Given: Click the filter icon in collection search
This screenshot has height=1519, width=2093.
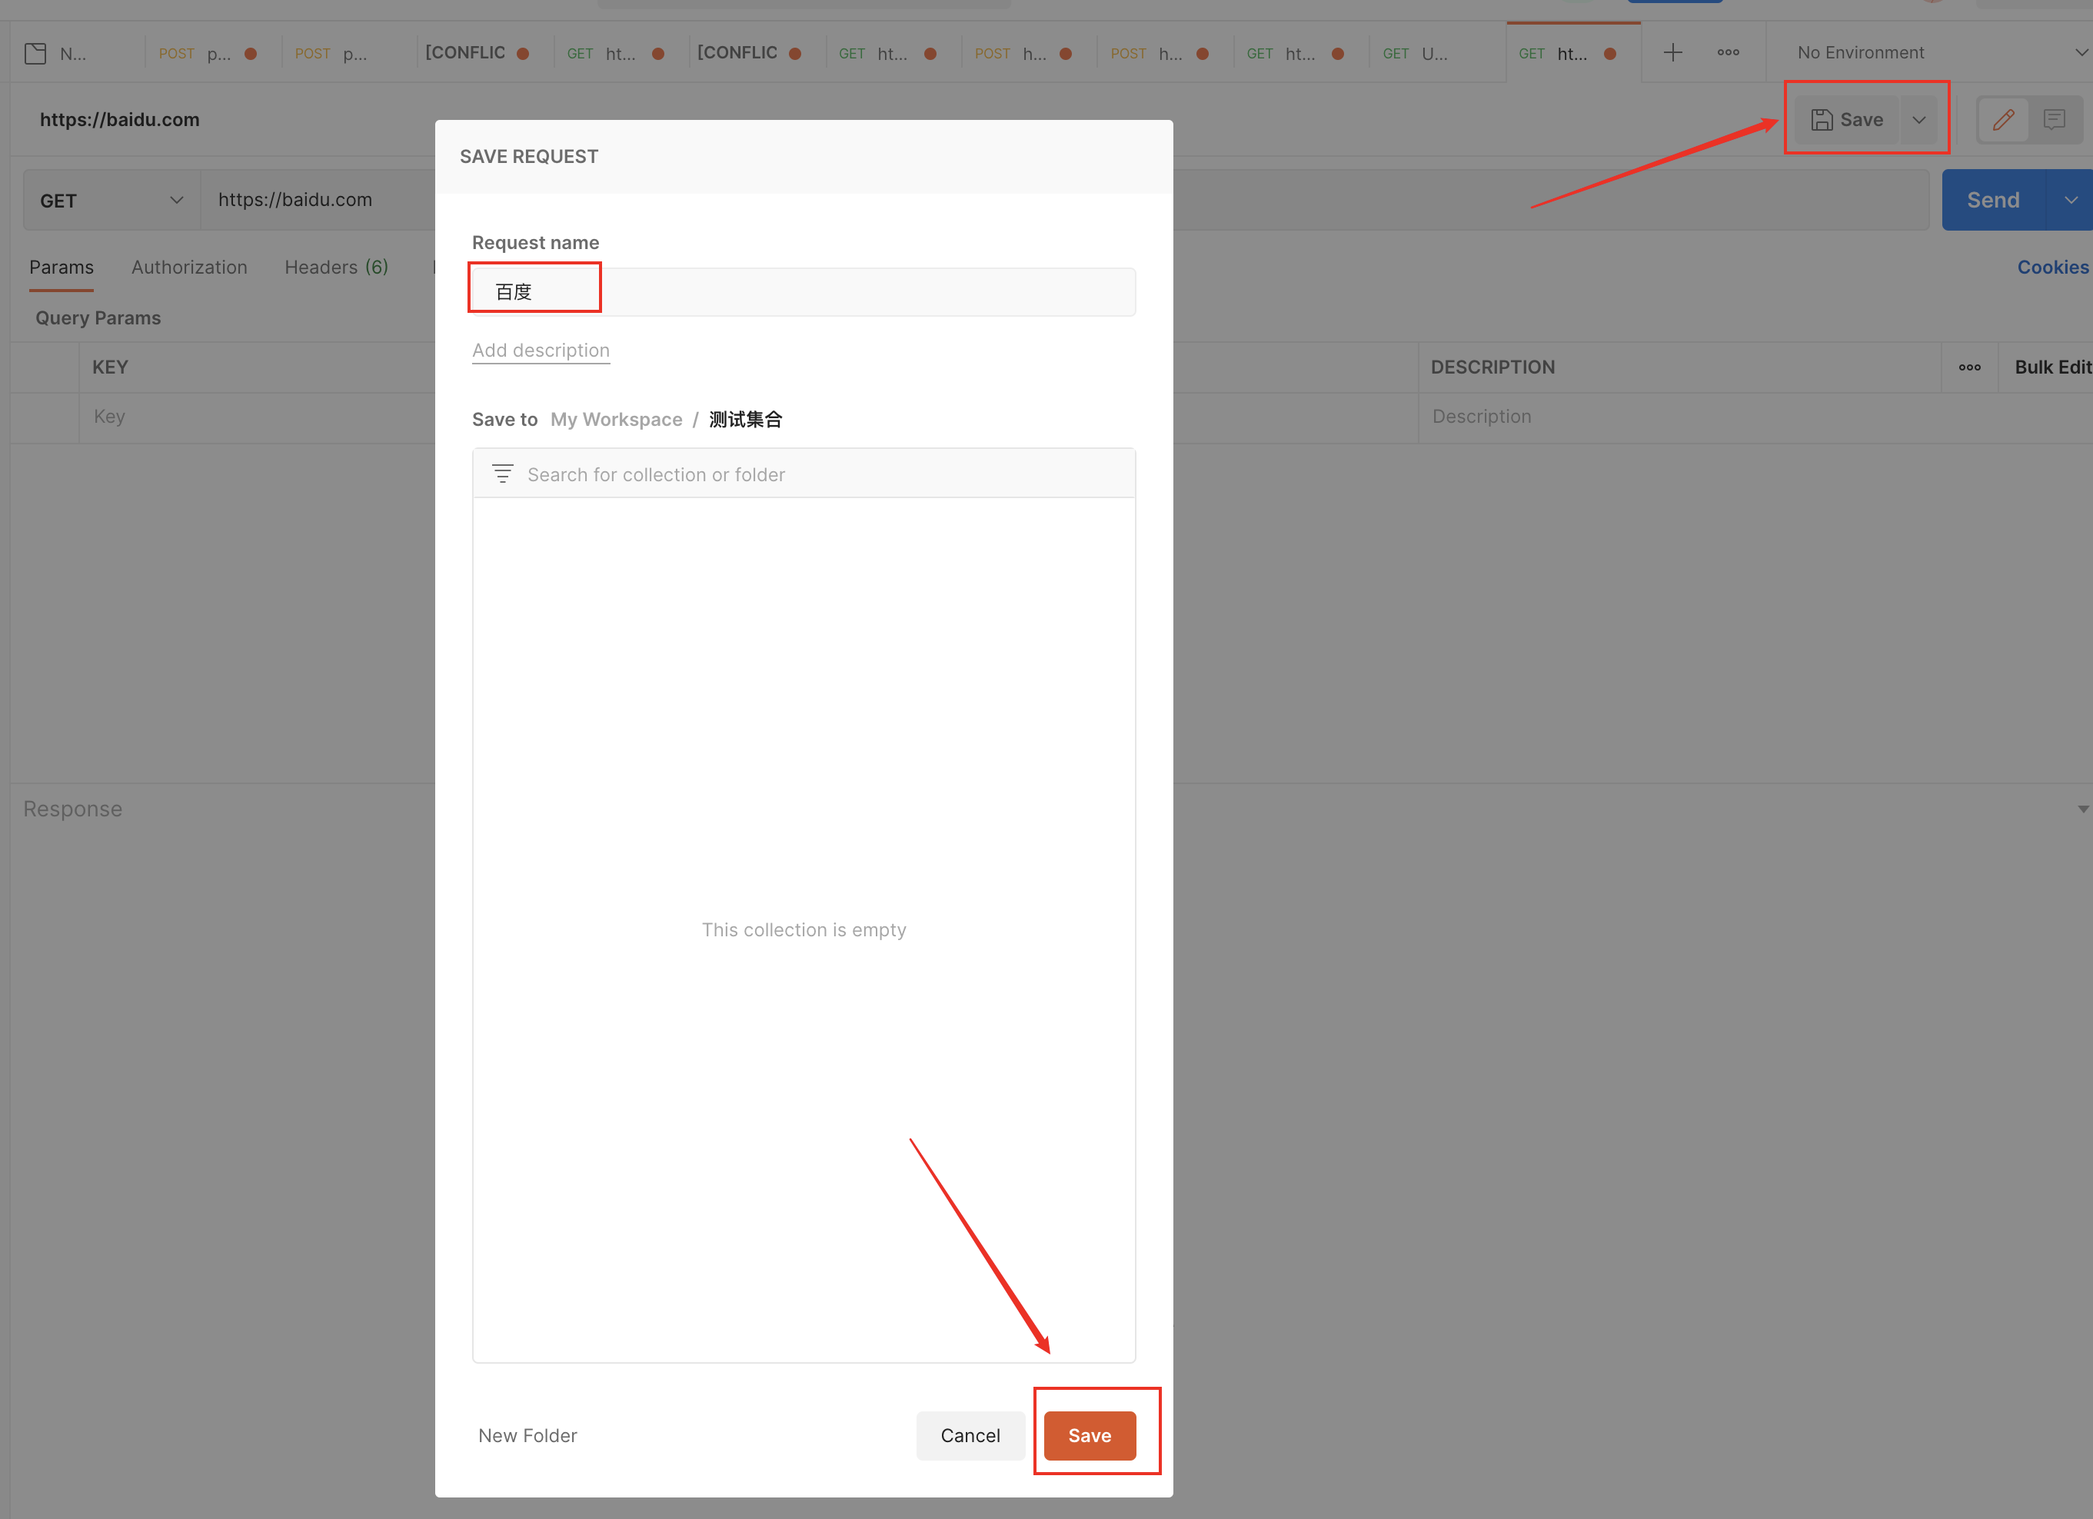Looking at the screenshot, I should point(502,474).
